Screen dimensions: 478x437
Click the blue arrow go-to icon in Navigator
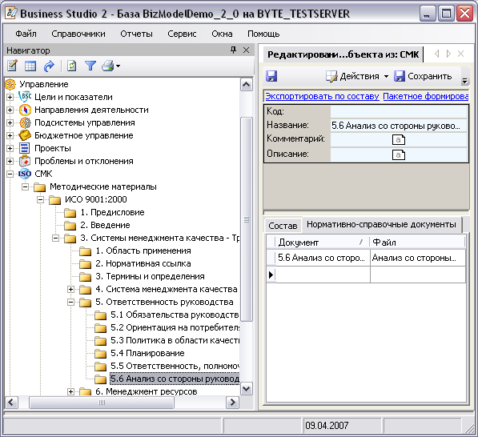pyautogui.click(x=49, y=66)
